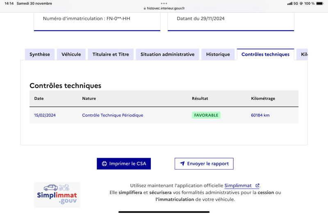This screenshot has width=328, height=215.
Task: Select the Contrôles techniques tab
Action: pyautogui.click(x=265, y=54)
